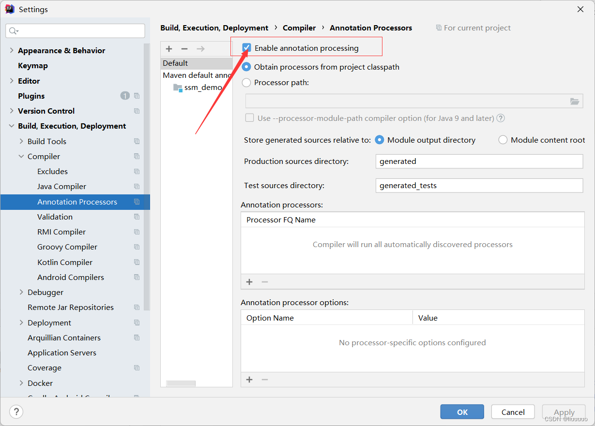Click project-level icon beside Validation

[137, 217]
